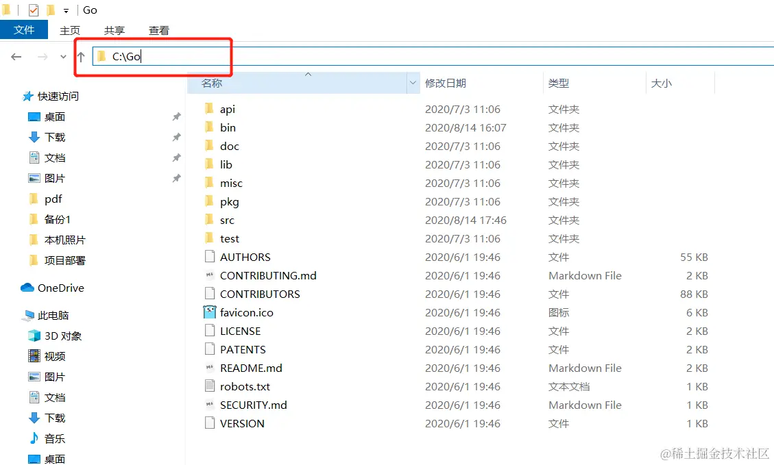This screenshot has height=465, width=774.
Task: Click the Back navigation arrow
Action: (x=16, y=57)
